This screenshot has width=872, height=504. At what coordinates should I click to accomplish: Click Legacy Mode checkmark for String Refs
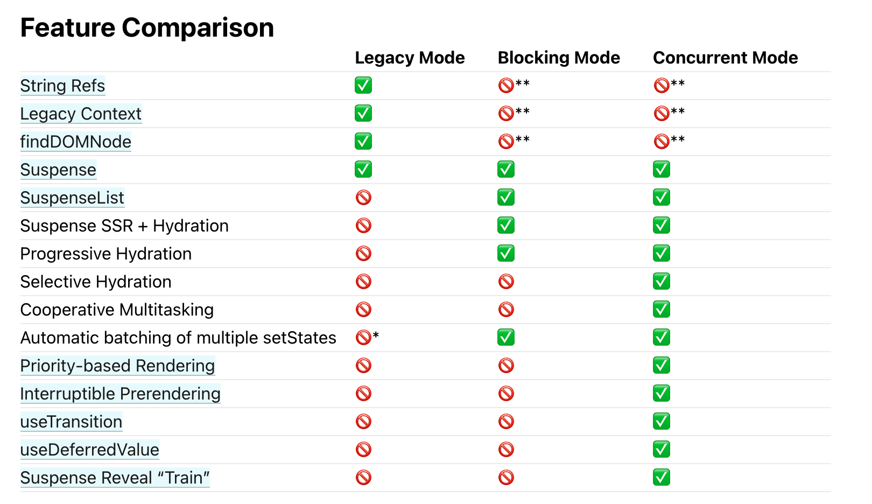pos(363,86)
